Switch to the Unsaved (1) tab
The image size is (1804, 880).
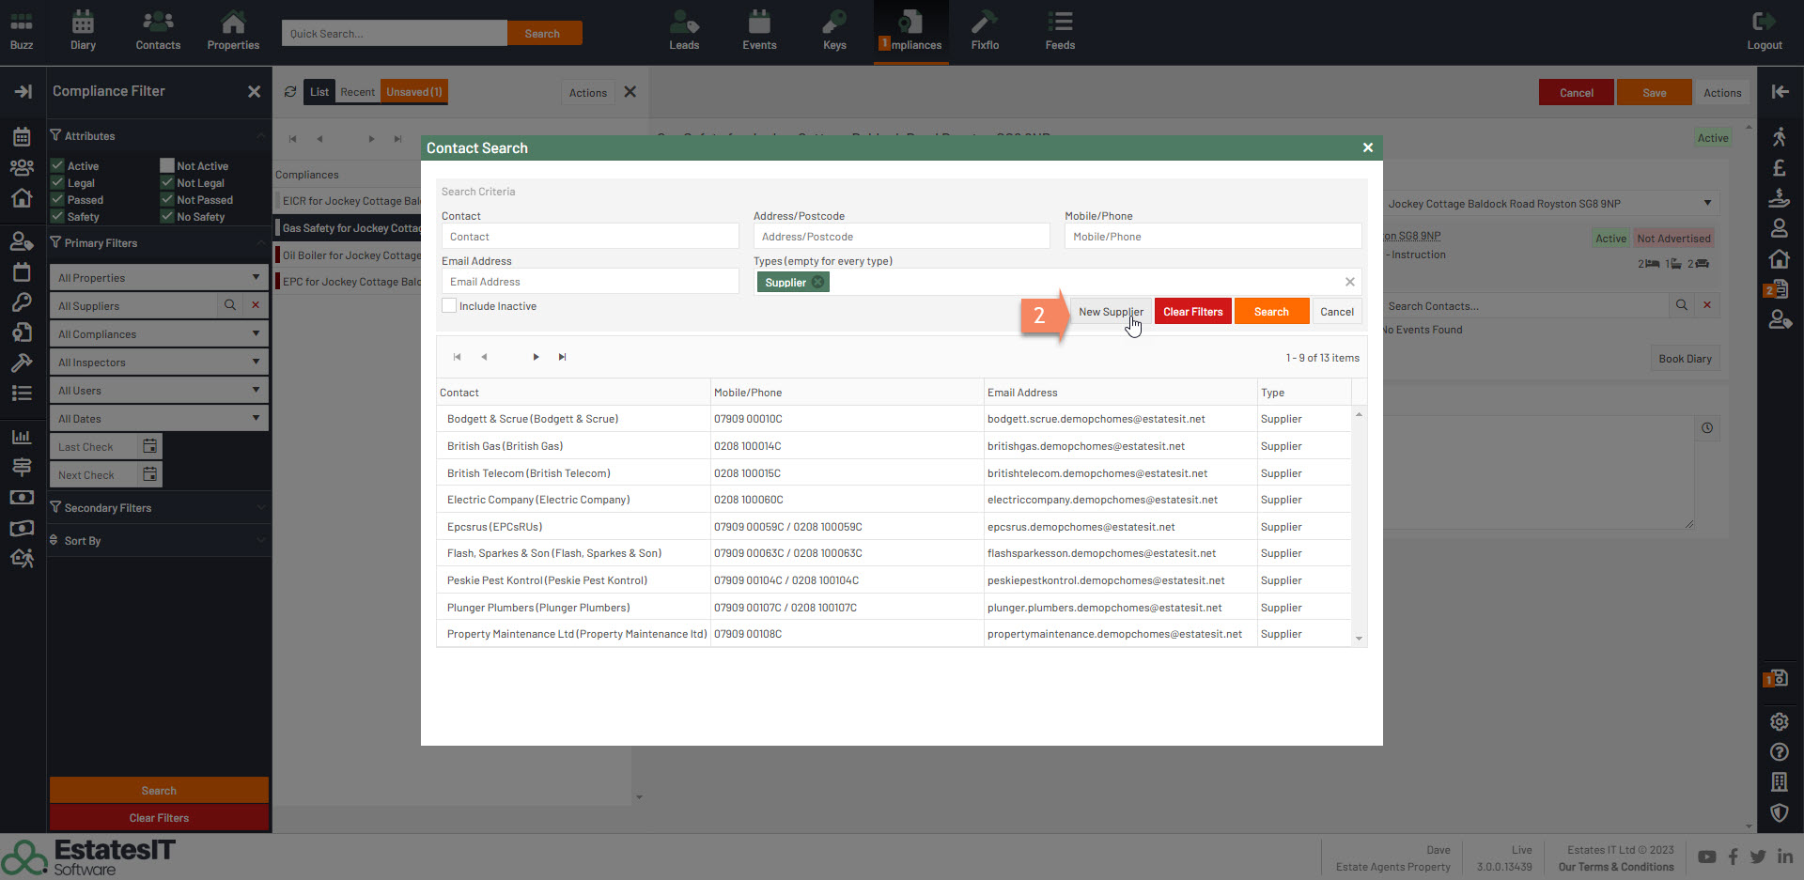point(413,92)
